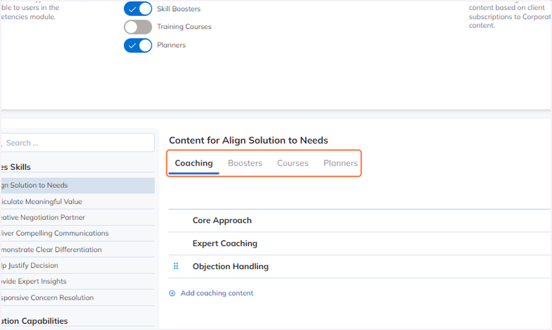Select Provide Expert Insights skill
The height and width of the screenshot is (330, 552).
coord(77,281)
